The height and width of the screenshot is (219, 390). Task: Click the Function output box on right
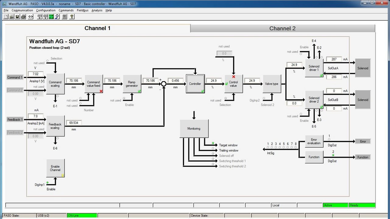[363, 157]
